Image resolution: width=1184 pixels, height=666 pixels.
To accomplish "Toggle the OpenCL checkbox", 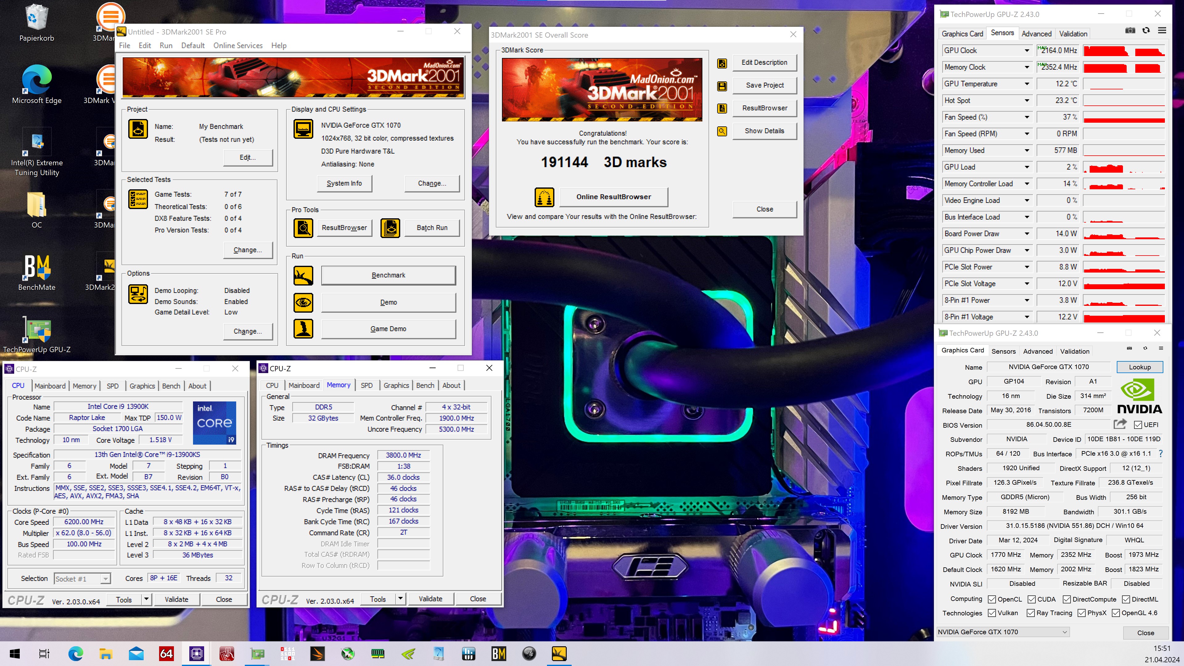I will (992, 599).
